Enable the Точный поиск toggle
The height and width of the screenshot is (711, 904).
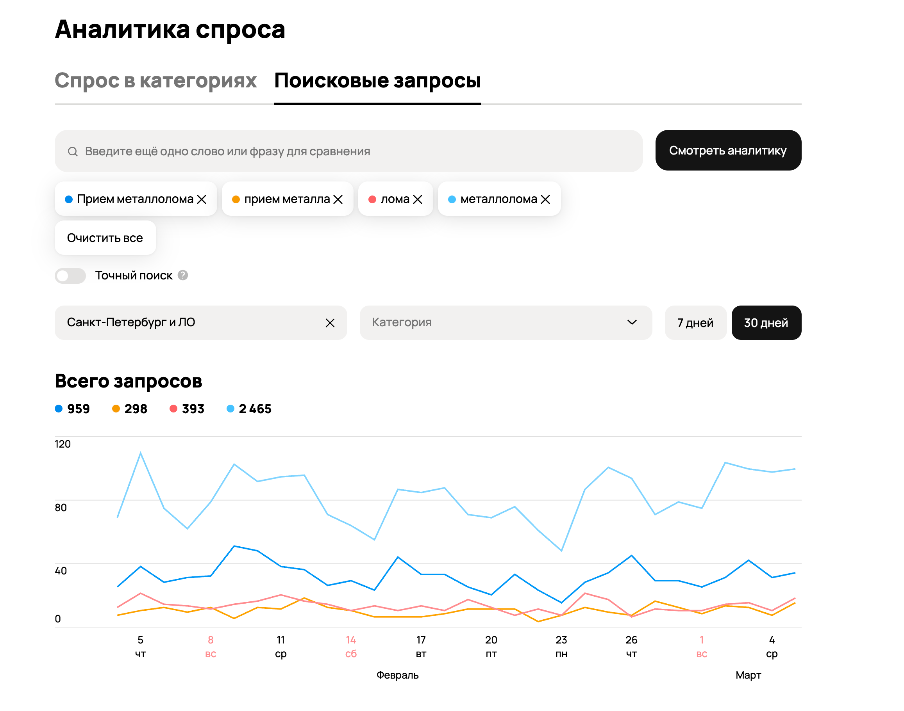(70, 276)
